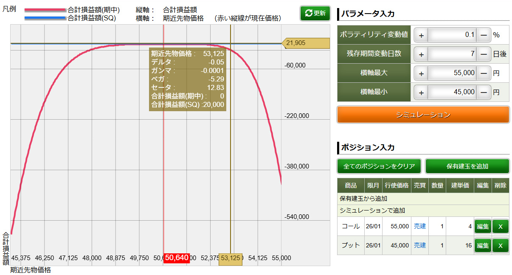
Task: Delete the プット position with X
Action: 500,245
